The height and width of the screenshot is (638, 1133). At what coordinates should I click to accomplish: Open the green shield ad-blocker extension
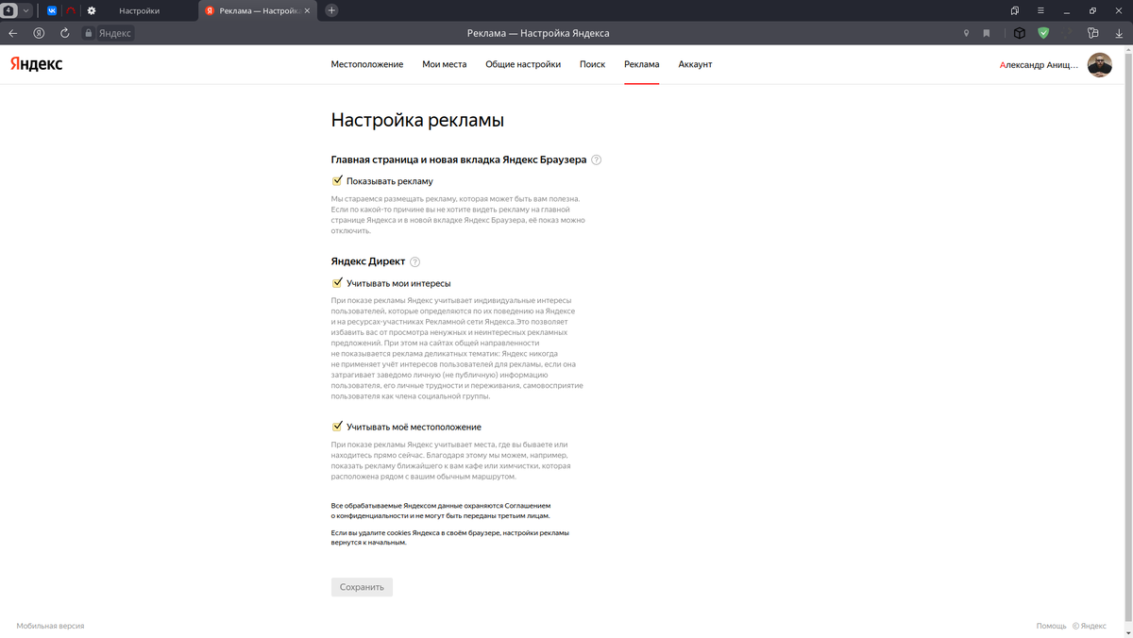tap(1043, 33)
